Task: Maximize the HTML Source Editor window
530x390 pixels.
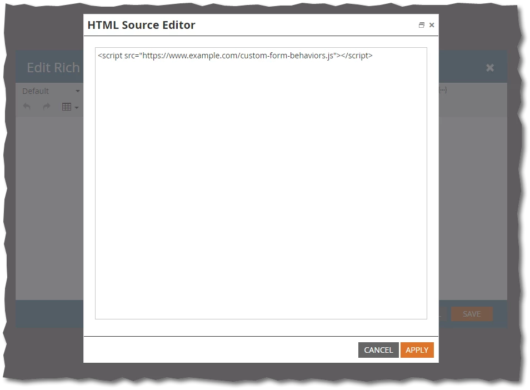Action: coord(422,25)
